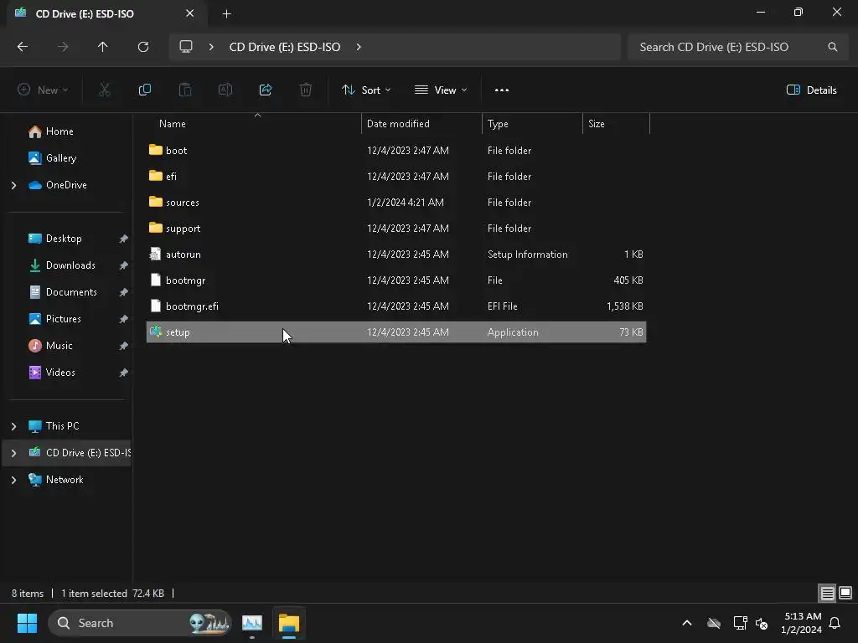Select the autorun file
The image size is (858, 643).
[x=396, y=255]
